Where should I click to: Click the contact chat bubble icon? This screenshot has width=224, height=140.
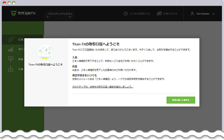(159, 14)
